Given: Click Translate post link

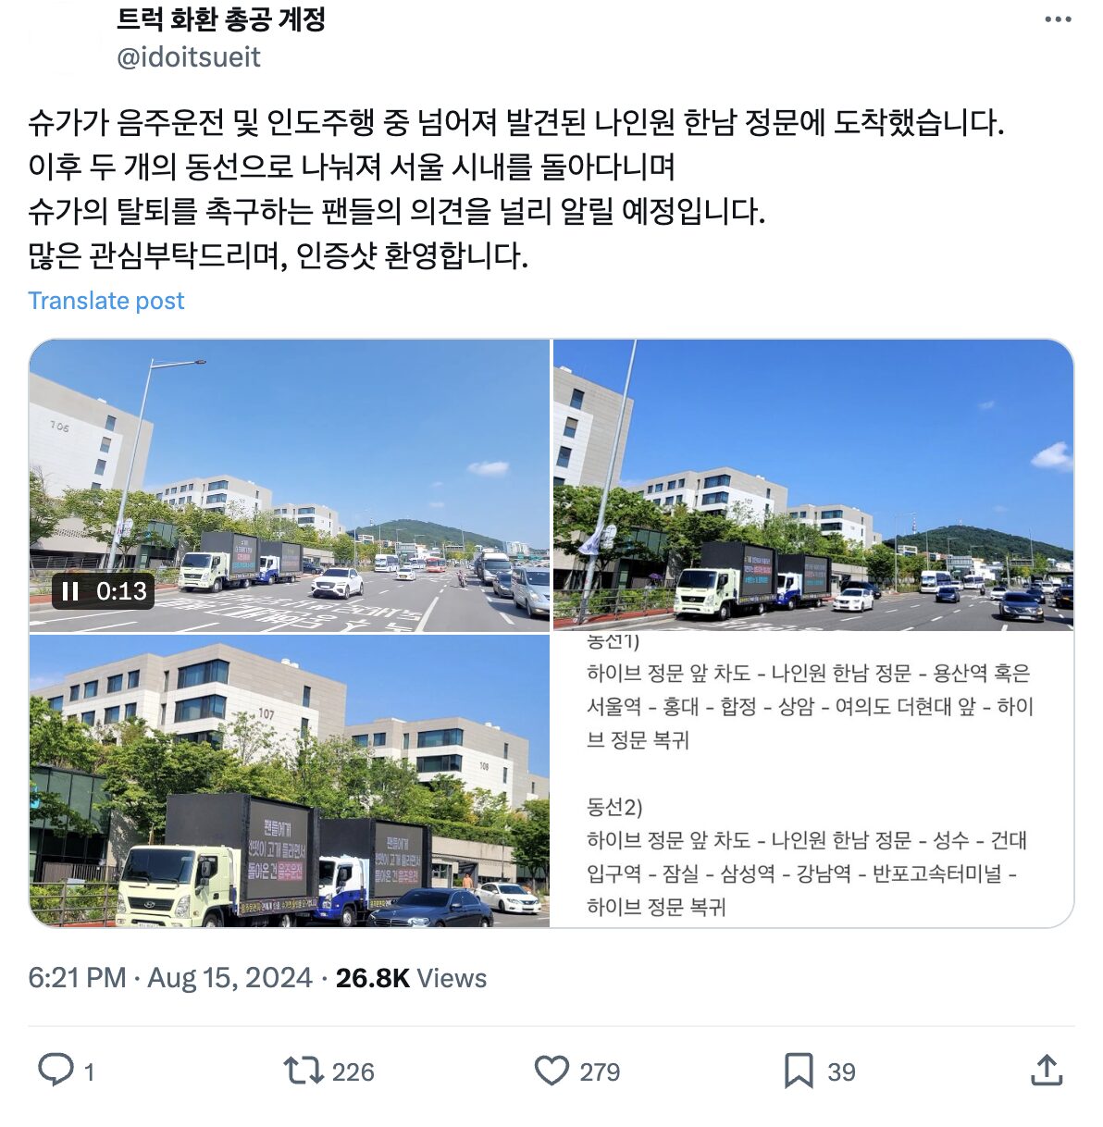Looking at the screenshot, I should (106, 301).
